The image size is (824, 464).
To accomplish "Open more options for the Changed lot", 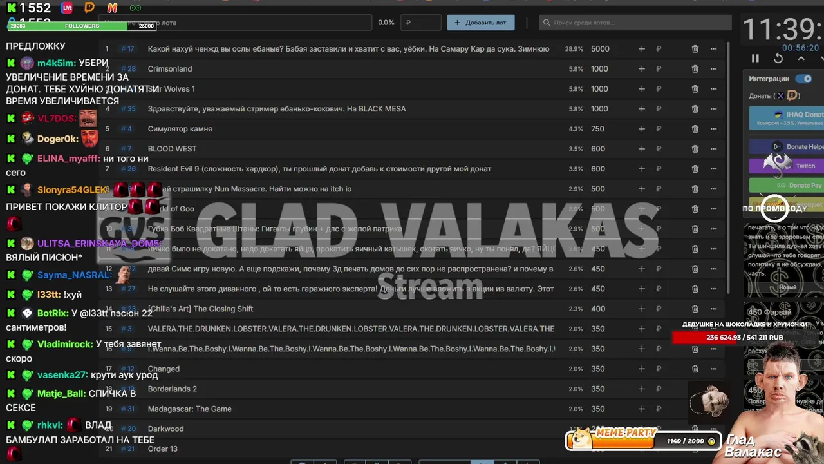I will click(x=713, y=369).
